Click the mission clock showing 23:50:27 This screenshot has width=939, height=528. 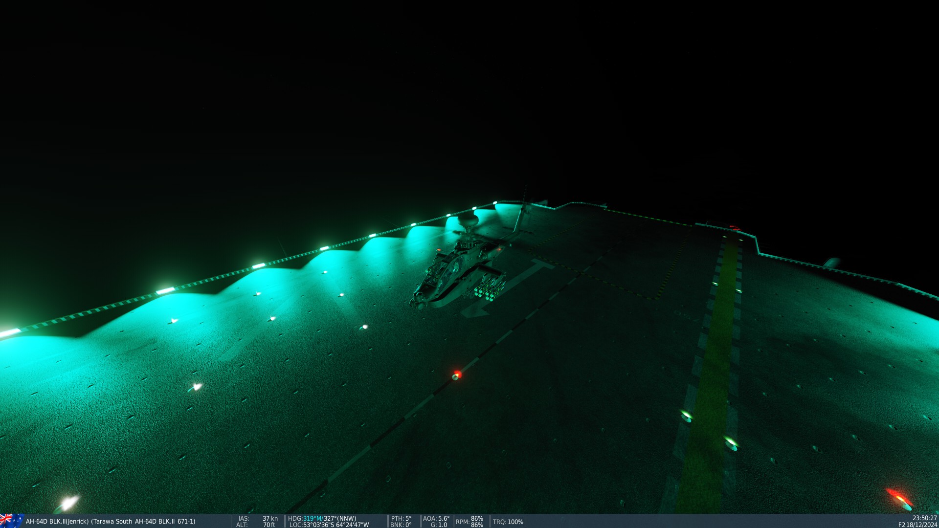click(924, 518)
